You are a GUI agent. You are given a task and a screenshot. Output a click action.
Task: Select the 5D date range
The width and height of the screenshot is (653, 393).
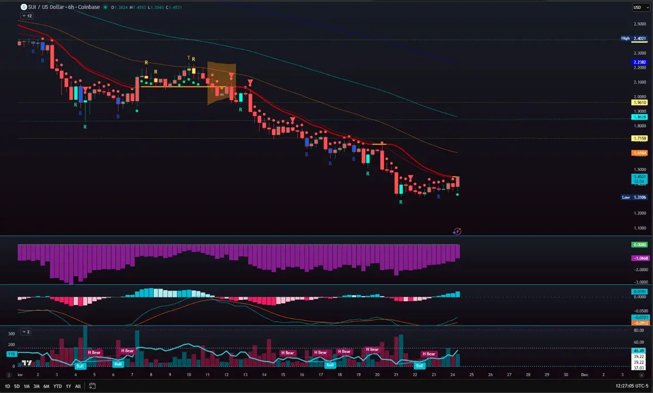(18, 386)
